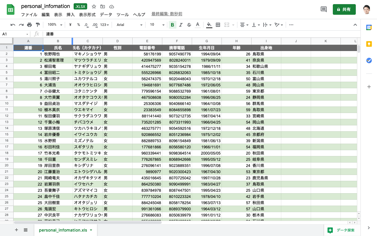Open the 表示形式 menu
This screenshot has height=236, width=377.
(87, 14)
